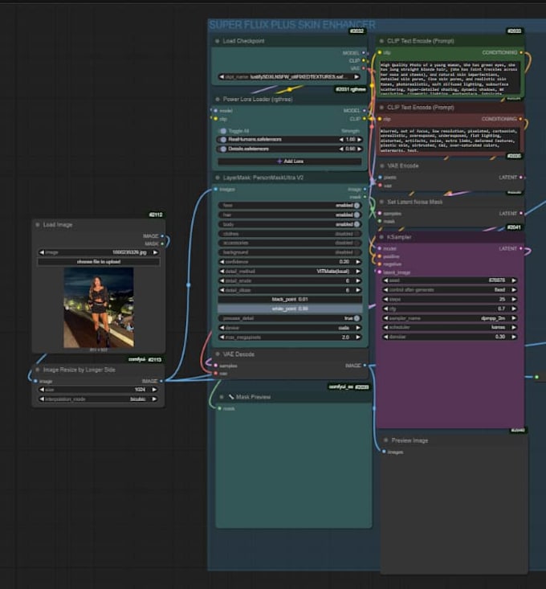
Task: Collapse the red CLIP Text Encode node dot
Action: click(x=381, y=108)
